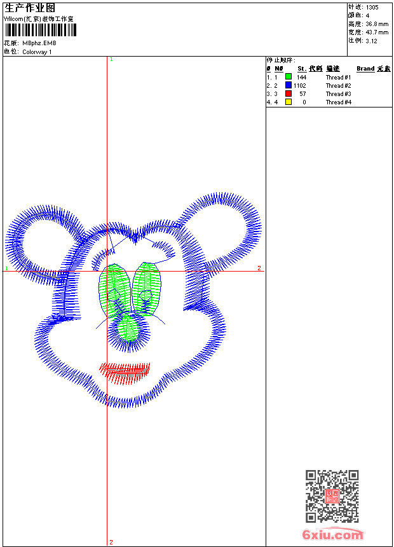Click the 'St.' column header
The image size is (394, 547).
(x=302, y=69)
